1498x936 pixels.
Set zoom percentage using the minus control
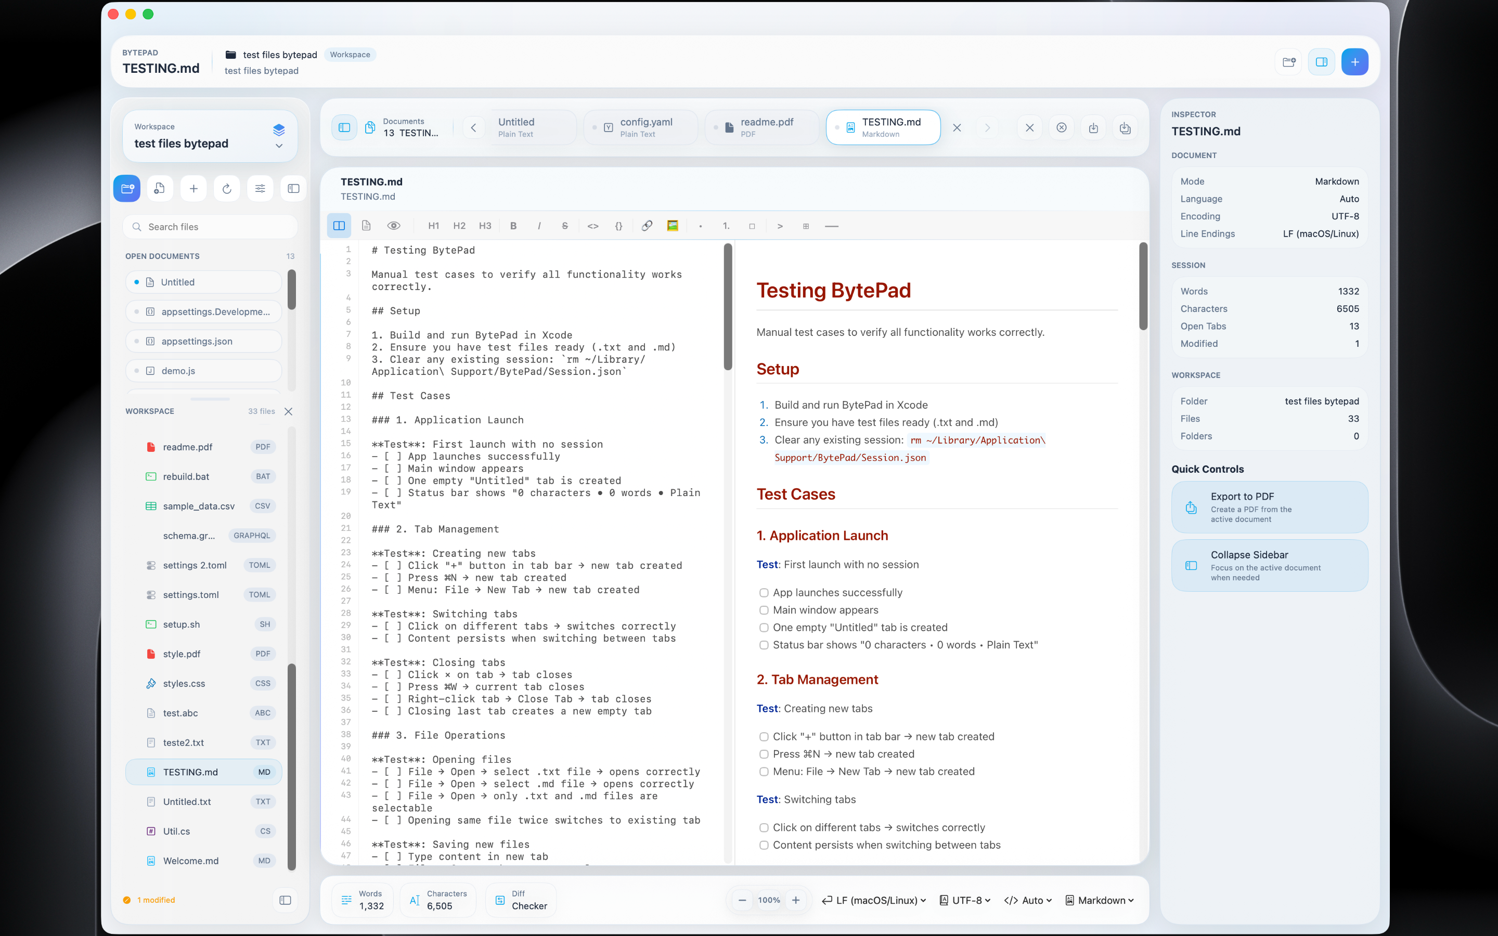point(742,900)
